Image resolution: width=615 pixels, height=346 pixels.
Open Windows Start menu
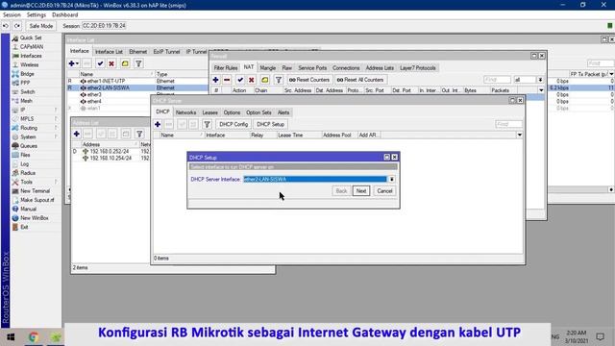pos(11,337)
